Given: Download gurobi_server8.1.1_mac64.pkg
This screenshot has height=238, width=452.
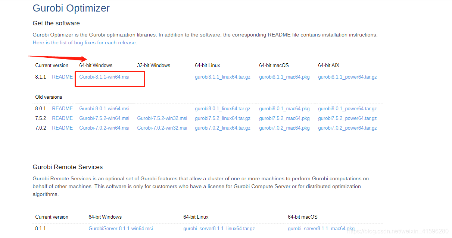Looking at the screenshot, I should 321,229.
